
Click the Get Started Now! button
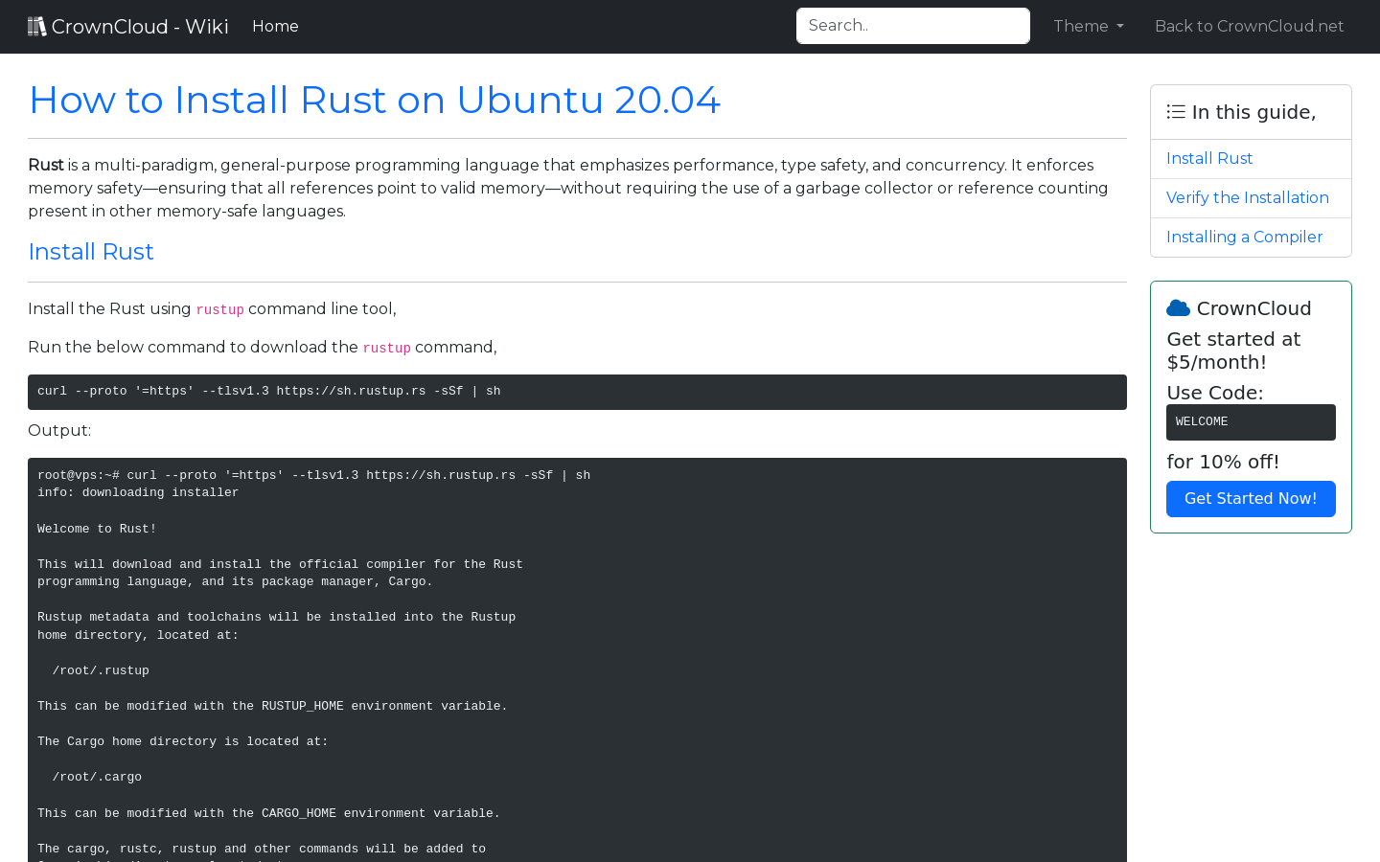click(x=1251, y=499)
